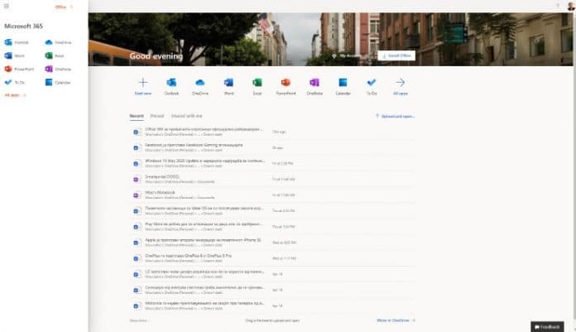Image resolution: width=576 pixels, height=332 pixels.
Task: Open the Motorola document at list bottom
Action: click(272, 306)
